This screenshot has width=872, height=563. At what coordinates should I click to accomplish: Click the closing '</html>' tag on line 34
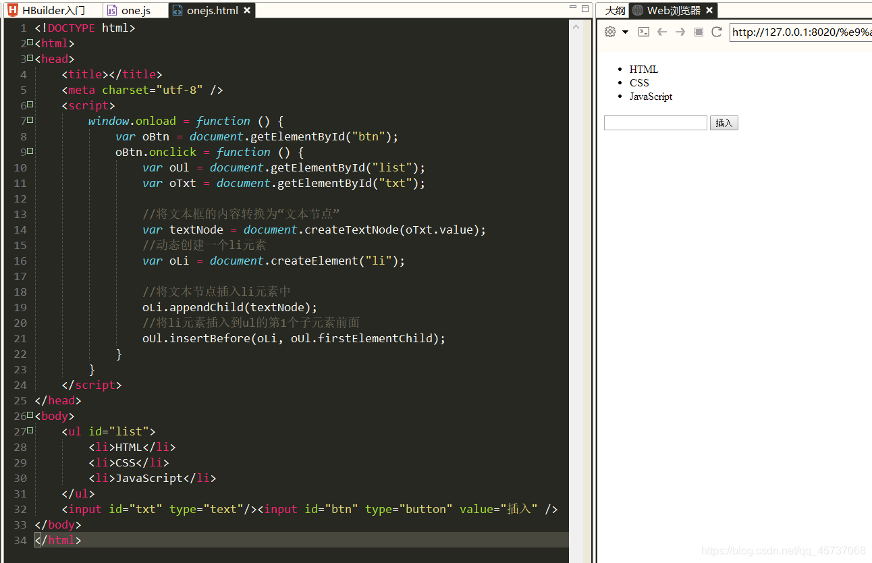point(58,540)
